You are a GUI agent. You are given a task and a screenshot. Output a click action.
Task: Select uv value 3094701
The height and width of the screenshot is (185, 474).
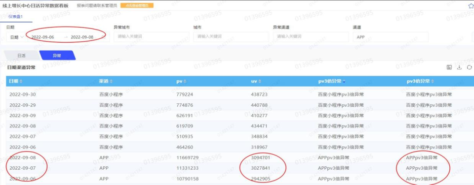[x=260, y=157]
